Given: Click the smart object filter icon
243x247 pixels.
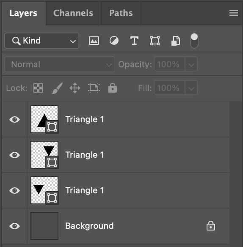Looking at the screenshot, I should pyautogui.click(x=176, y=41).
